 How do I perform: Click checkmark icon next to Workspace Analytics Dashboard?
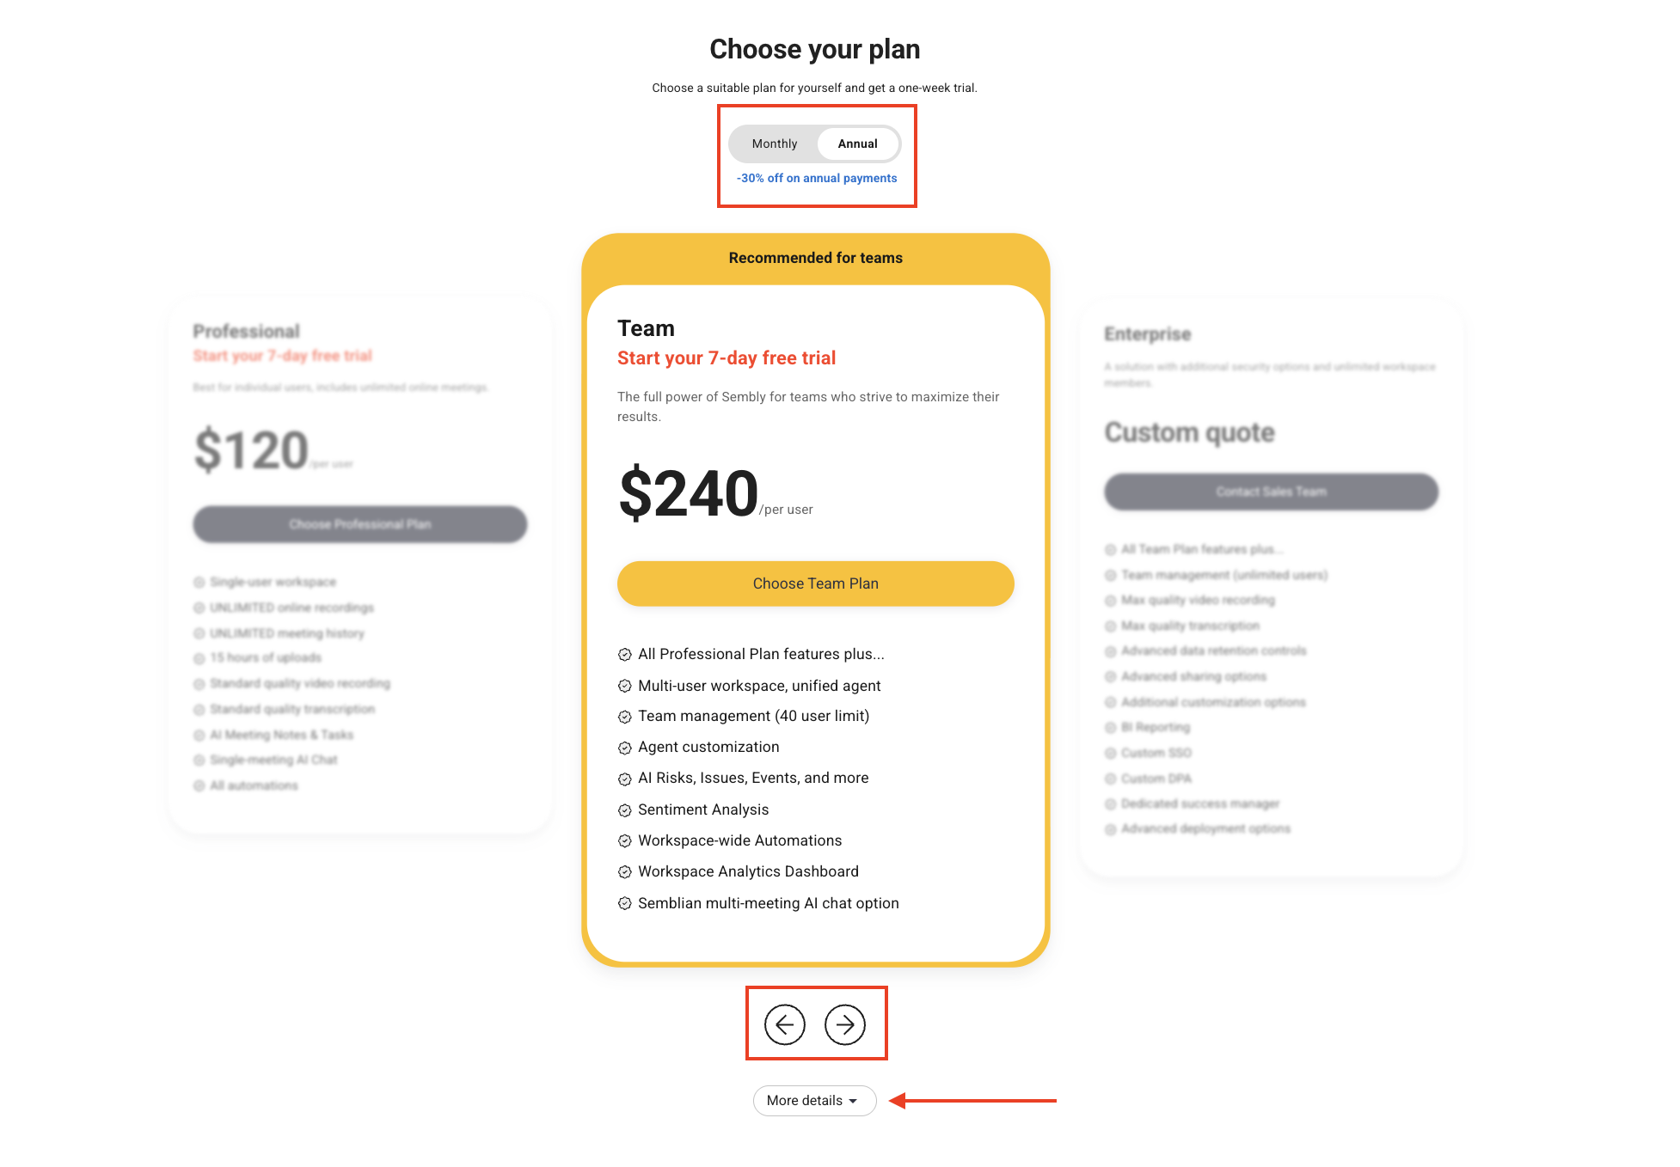[625, 872]
